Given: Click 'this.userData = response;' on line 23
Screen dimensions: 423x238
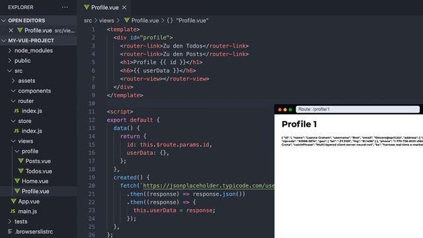Looking at the screenshot, I should pos(174,210).
